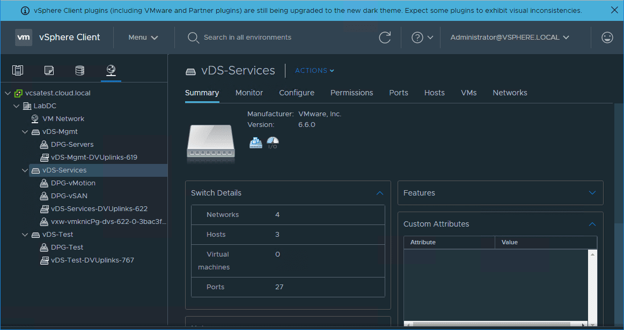Viewport: 624px width, 330px height.
Task: Click the uplink icon beside vDS-Test-DVUplinks-767
Action: tap(44, 260)
